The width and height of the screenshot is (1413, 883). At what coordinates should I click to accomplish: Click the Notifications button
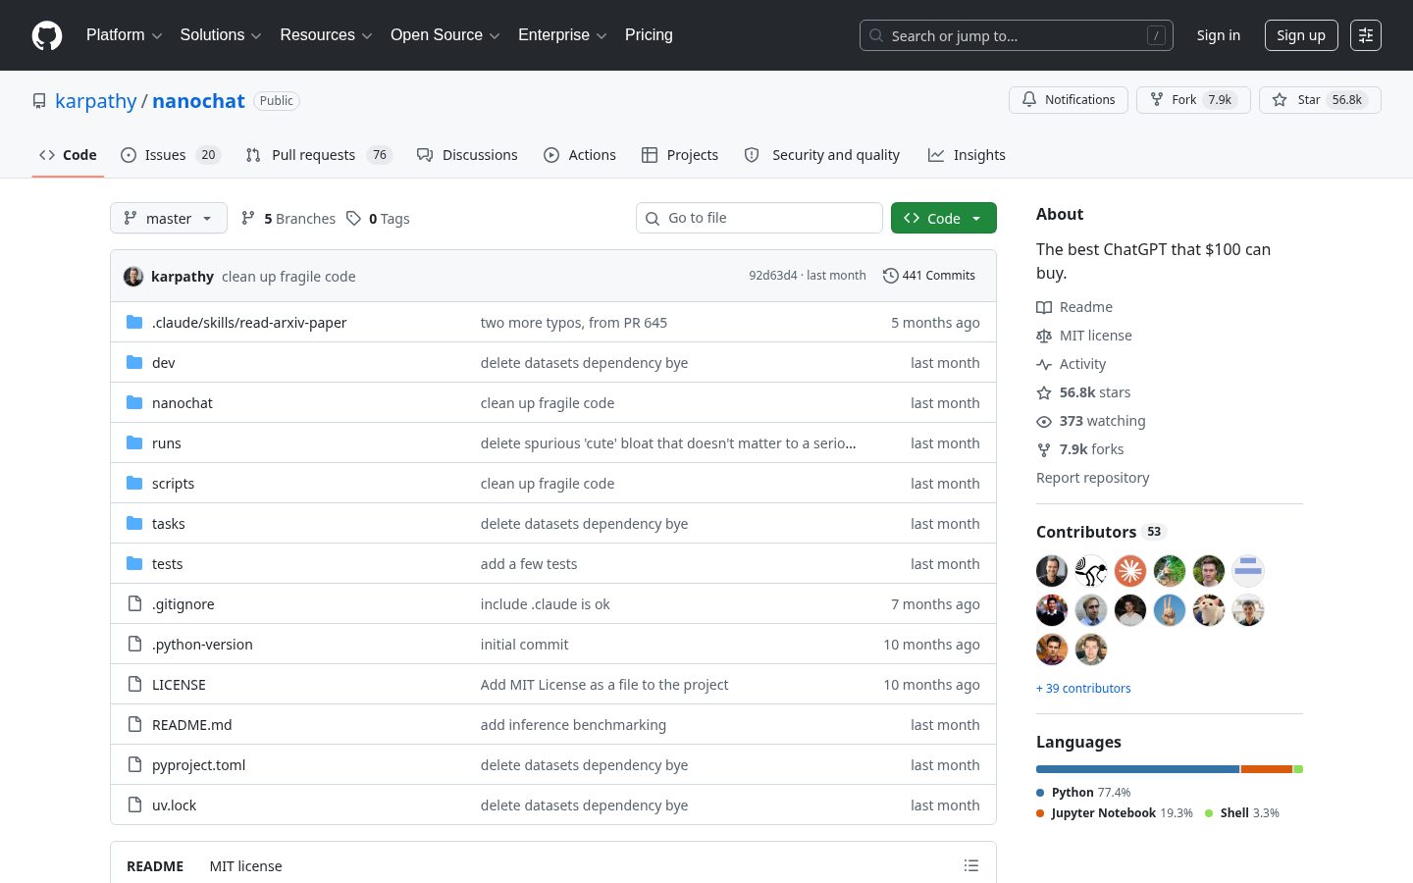tap(1069, 100)
